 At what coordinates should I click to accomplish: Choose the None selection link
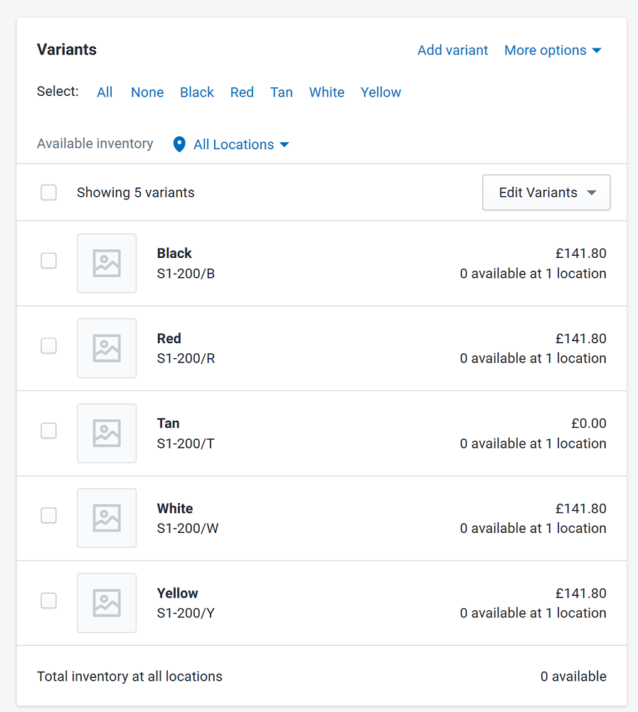click(147, 92)
